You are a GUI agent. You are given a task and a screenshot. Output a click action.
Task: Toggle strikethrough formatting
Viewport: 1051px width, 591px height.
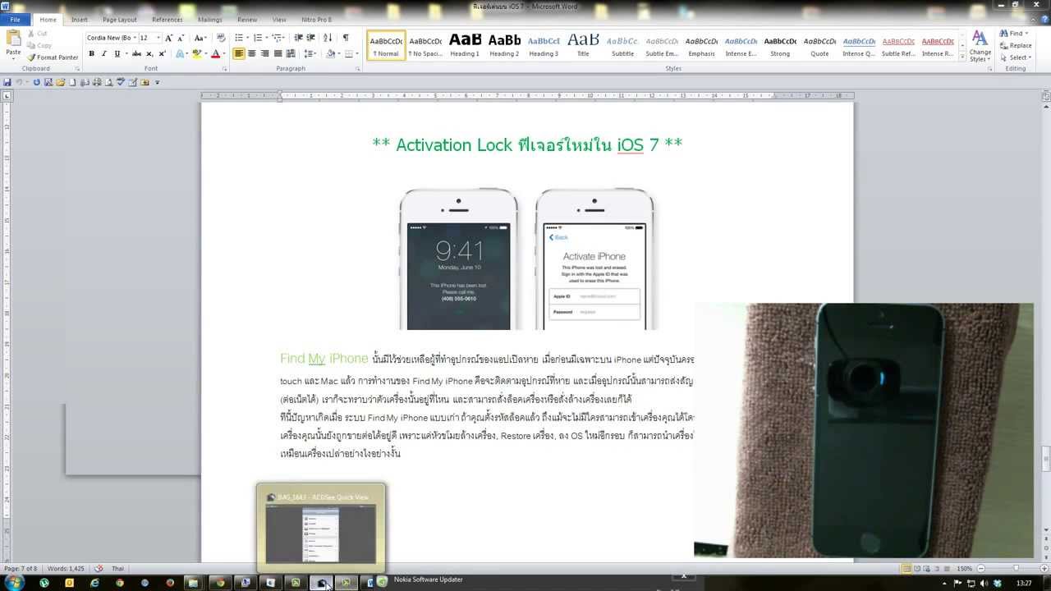136,53
